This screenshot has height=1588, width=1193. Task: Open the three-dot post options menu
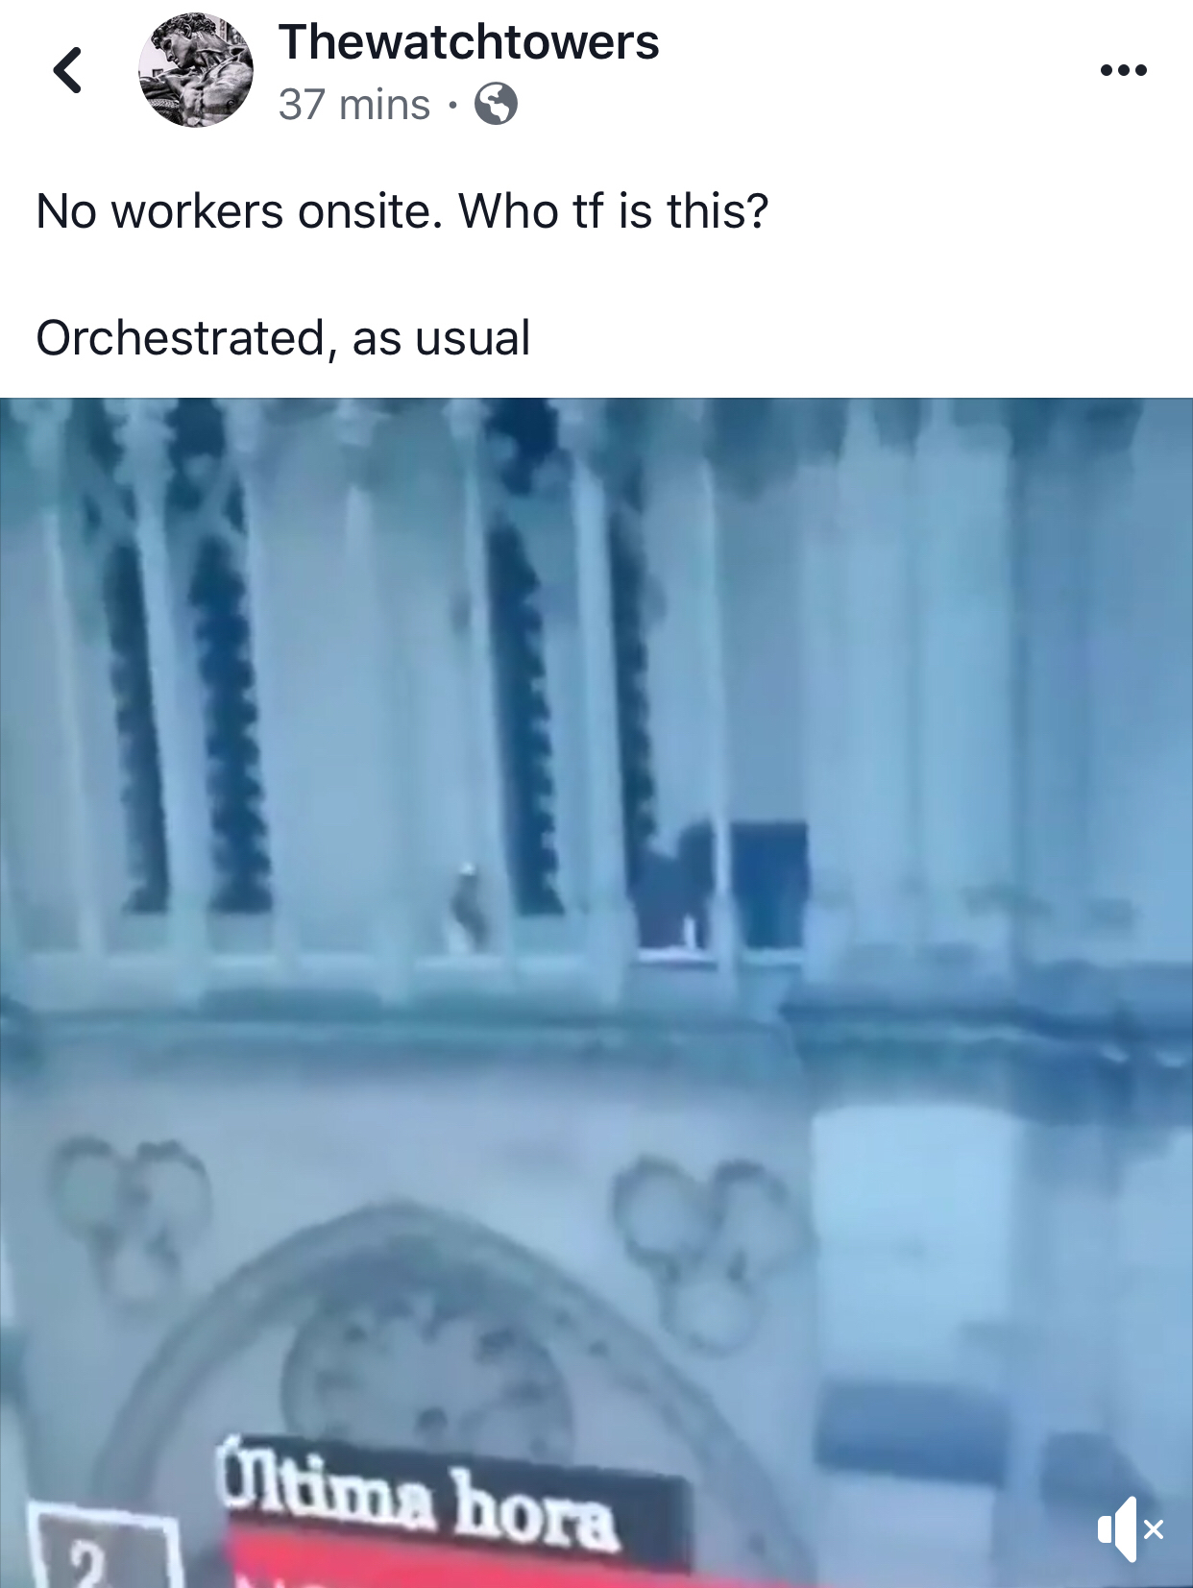click(x=1123, y=70)
